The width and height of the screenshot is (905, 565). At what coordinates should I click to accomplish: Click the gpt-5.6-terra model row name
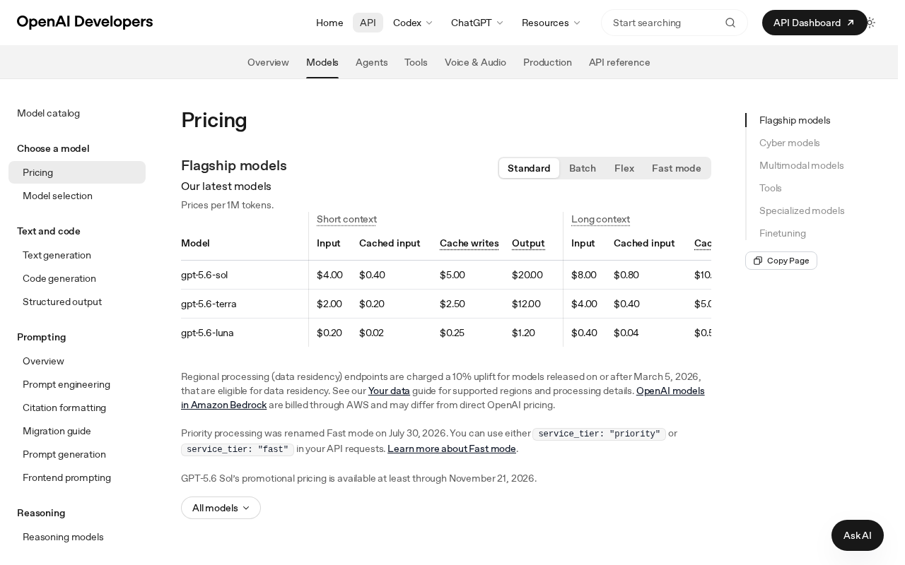click(209, 304)
